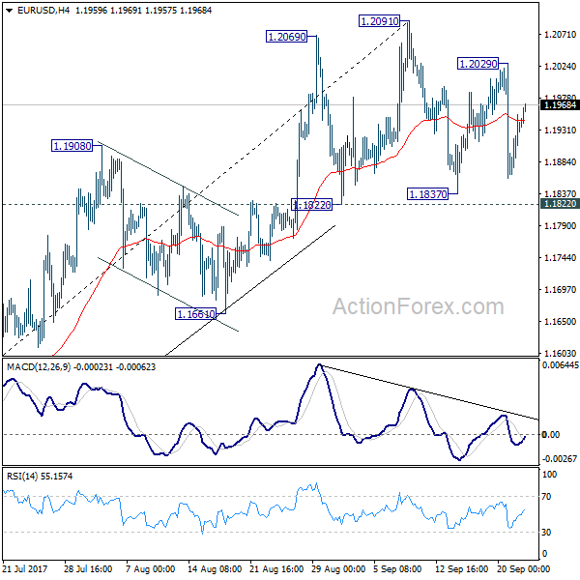Screen dimensions: 580x580
Task: Select the MACD(12,26,9) indicator label
Action: (x=39, y=367)
